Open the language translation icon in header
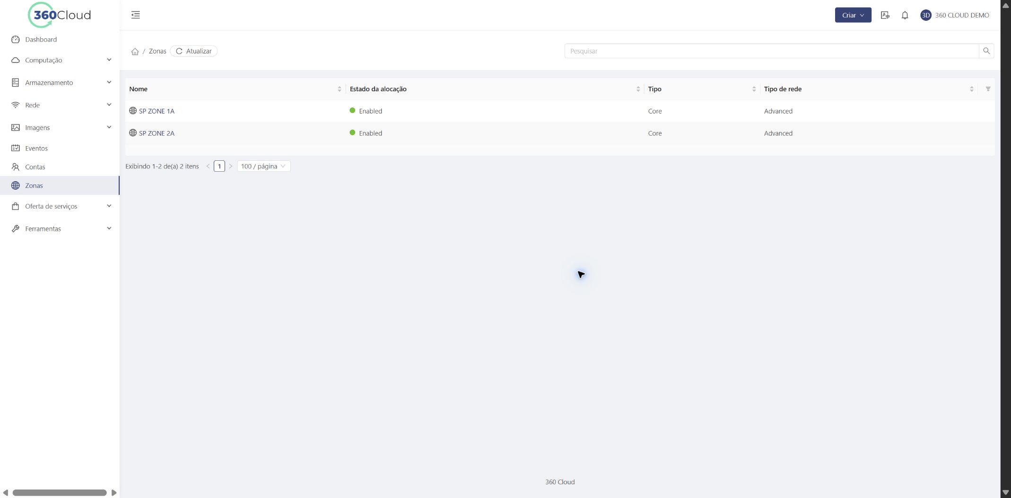Viewport: 1011px width, 498px height. 885,15
